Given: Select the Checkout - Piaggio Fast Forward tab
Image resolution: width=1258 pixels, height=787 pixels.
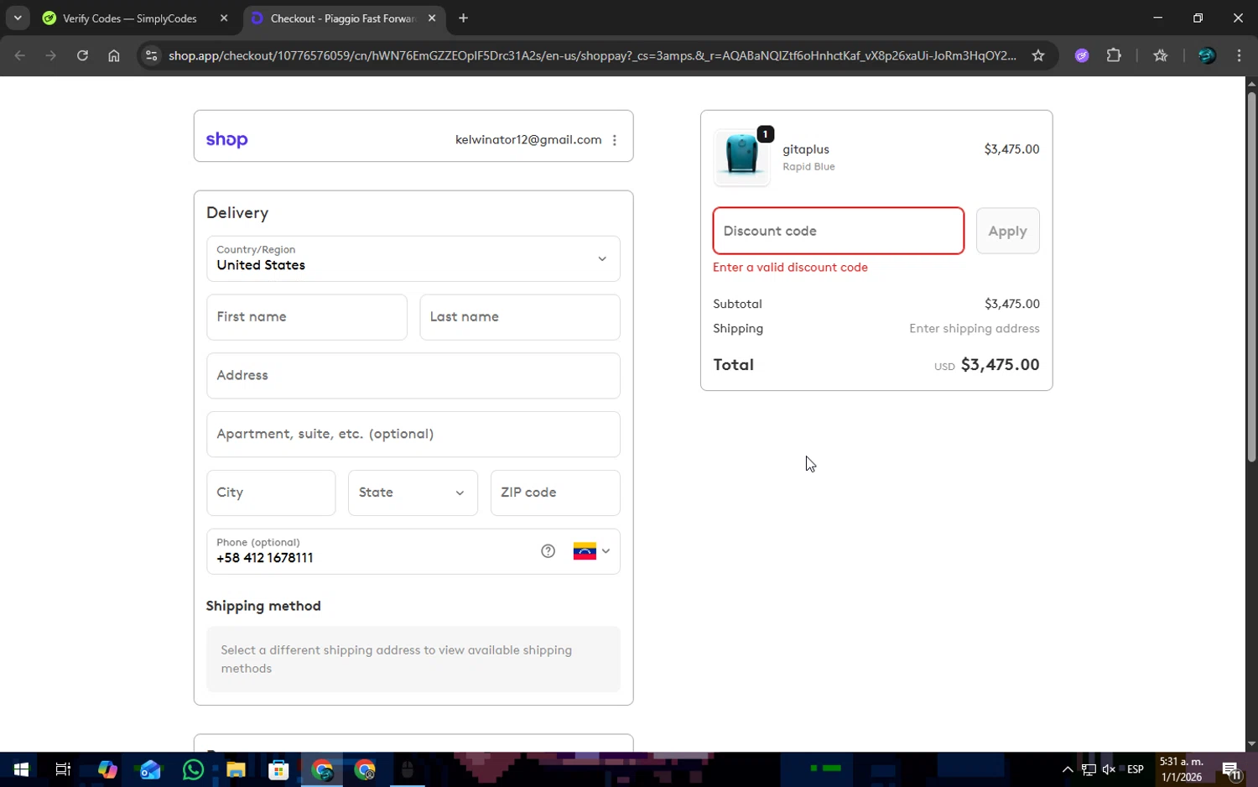Looking at the screenshot, I should pyautogui.click(x=344, y=18).
